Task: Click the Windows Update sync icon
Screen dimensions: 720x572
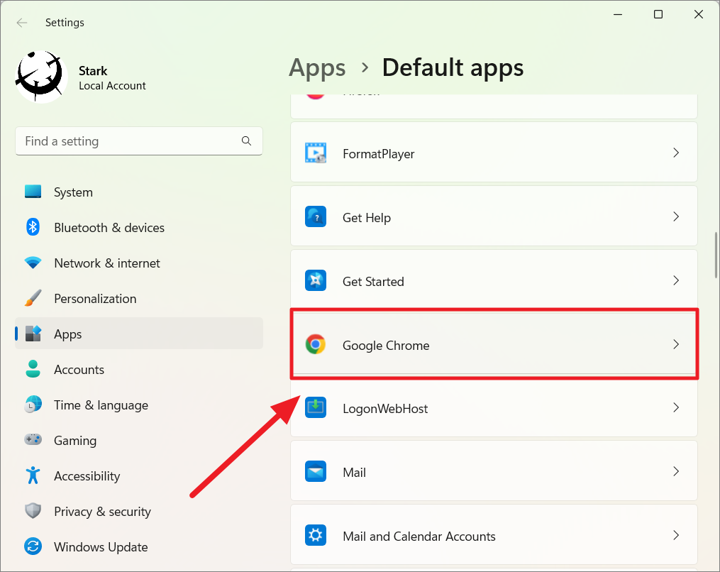Action: [x=33, y=546]
